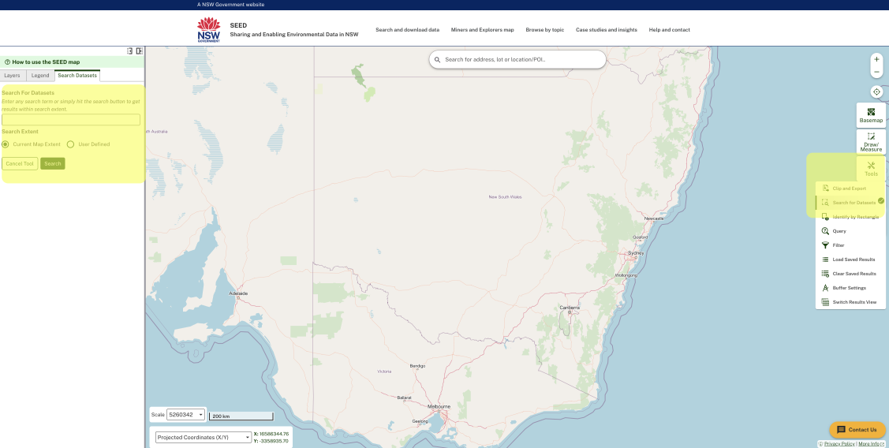Open the Privacy Policy link
The width and height of the screenshot is (889, 448).
coord(839,444)
